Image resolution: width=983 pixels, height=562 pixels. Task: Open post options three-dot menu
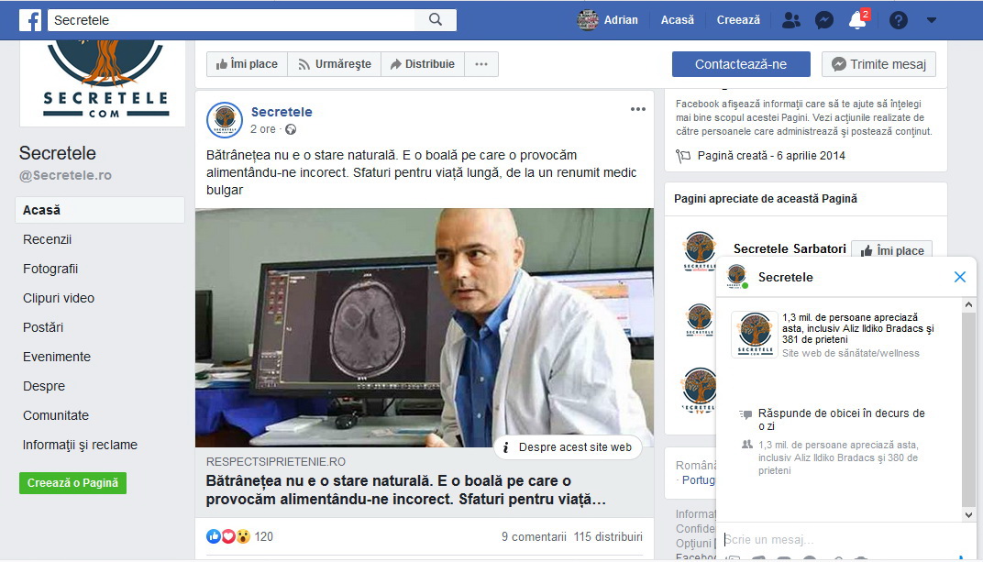(x=638, y=109)
